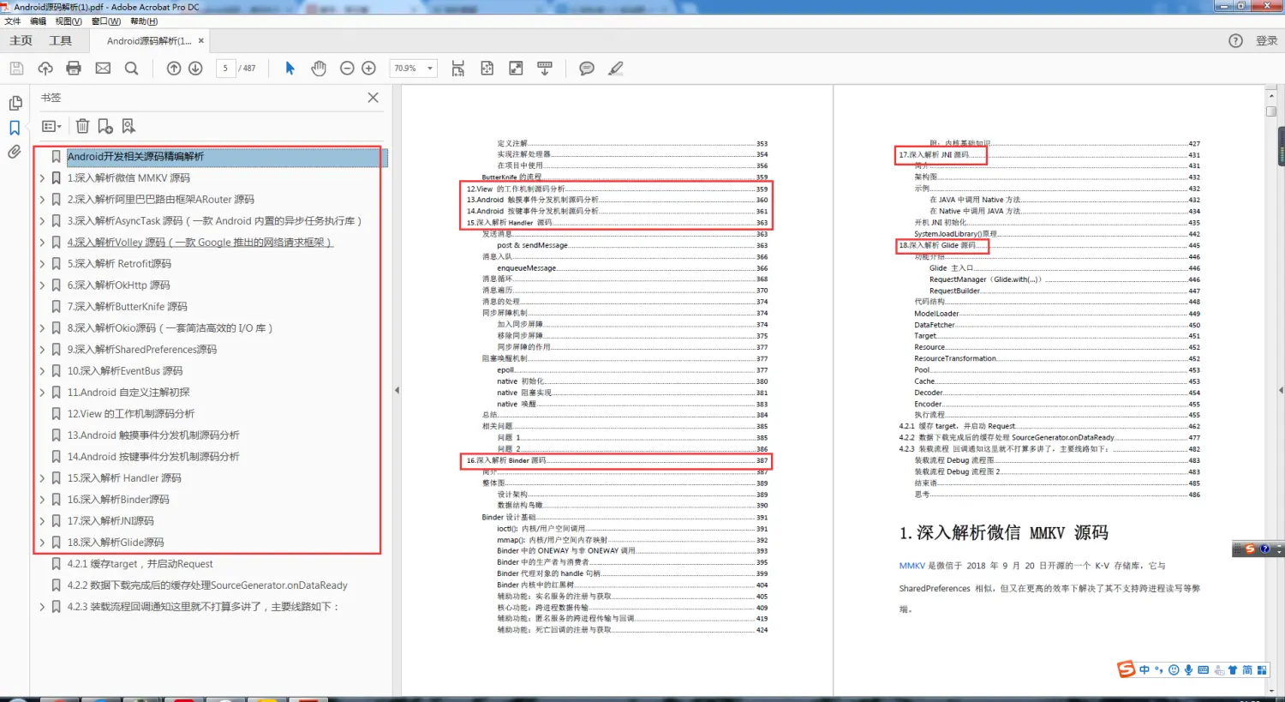Click the page number input field

[x=225, y=68]
